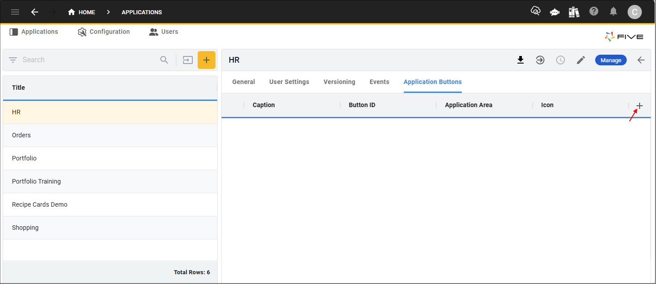Navigate to Configuration section
This screenshot has width=656, height=284.
[x=104, y=32]
